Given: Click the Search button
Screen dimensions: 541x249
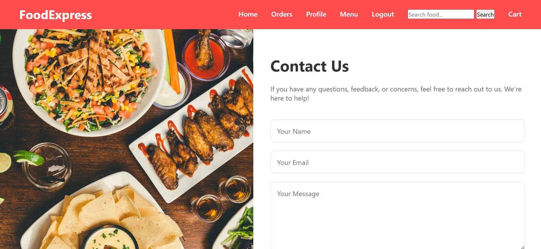Looking at the screenshot, I should [x=485, y=14].
